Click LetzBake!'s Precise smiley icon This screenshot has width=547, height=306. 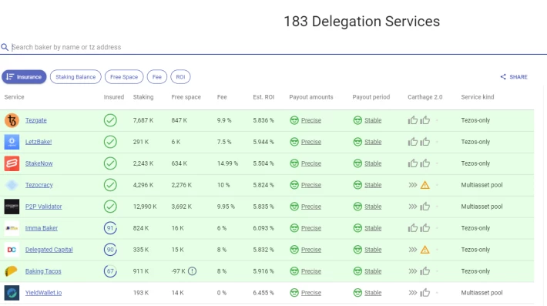point(294,142)
